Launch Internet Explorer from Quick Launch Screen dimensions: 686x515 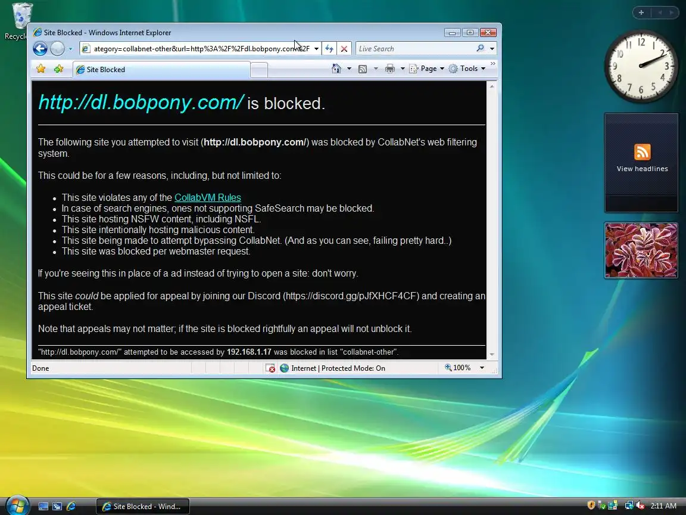click(71, 507)
